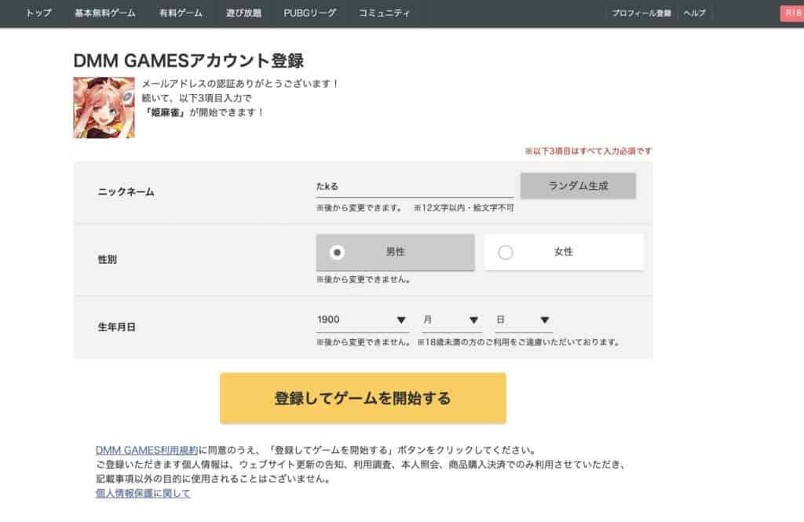Click the 生年月日 label text
The image size is (804, 522).
pyautogui.click(x=116, y=327)
